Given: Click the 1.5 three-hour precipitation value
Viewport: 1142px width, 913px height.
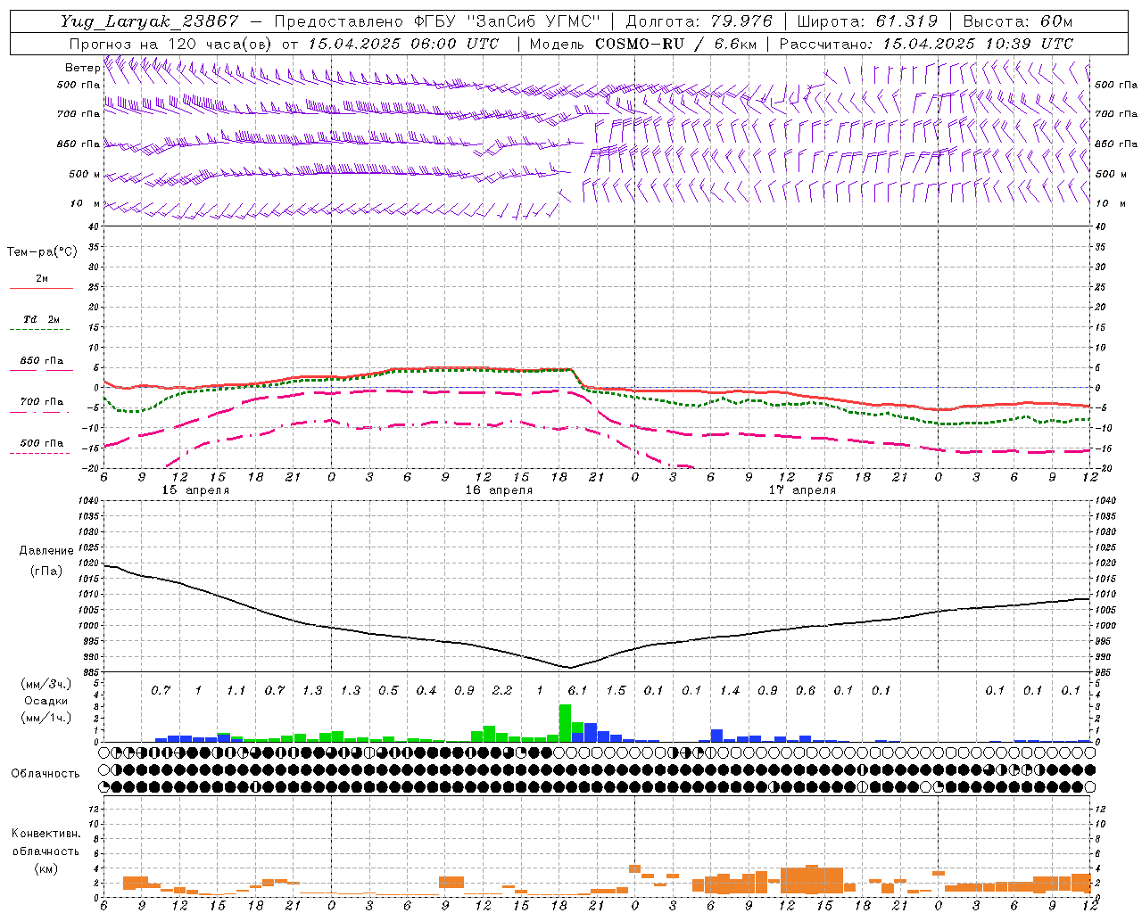Looking at the screenshot, I should pyautogui.click(x=616, y=690).
